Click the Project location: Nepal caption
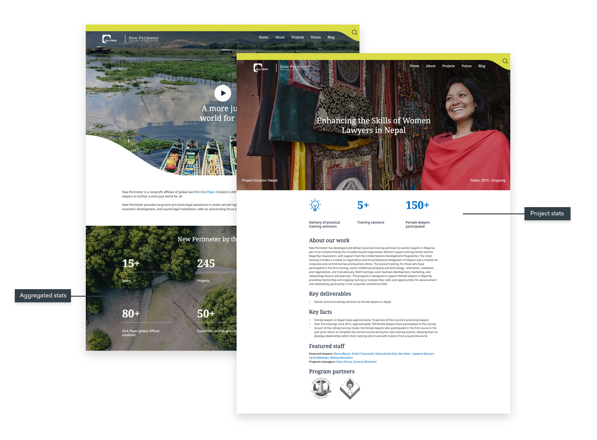Image resolution: width=597 pixels, height=440 pixels. click(260, 180)
